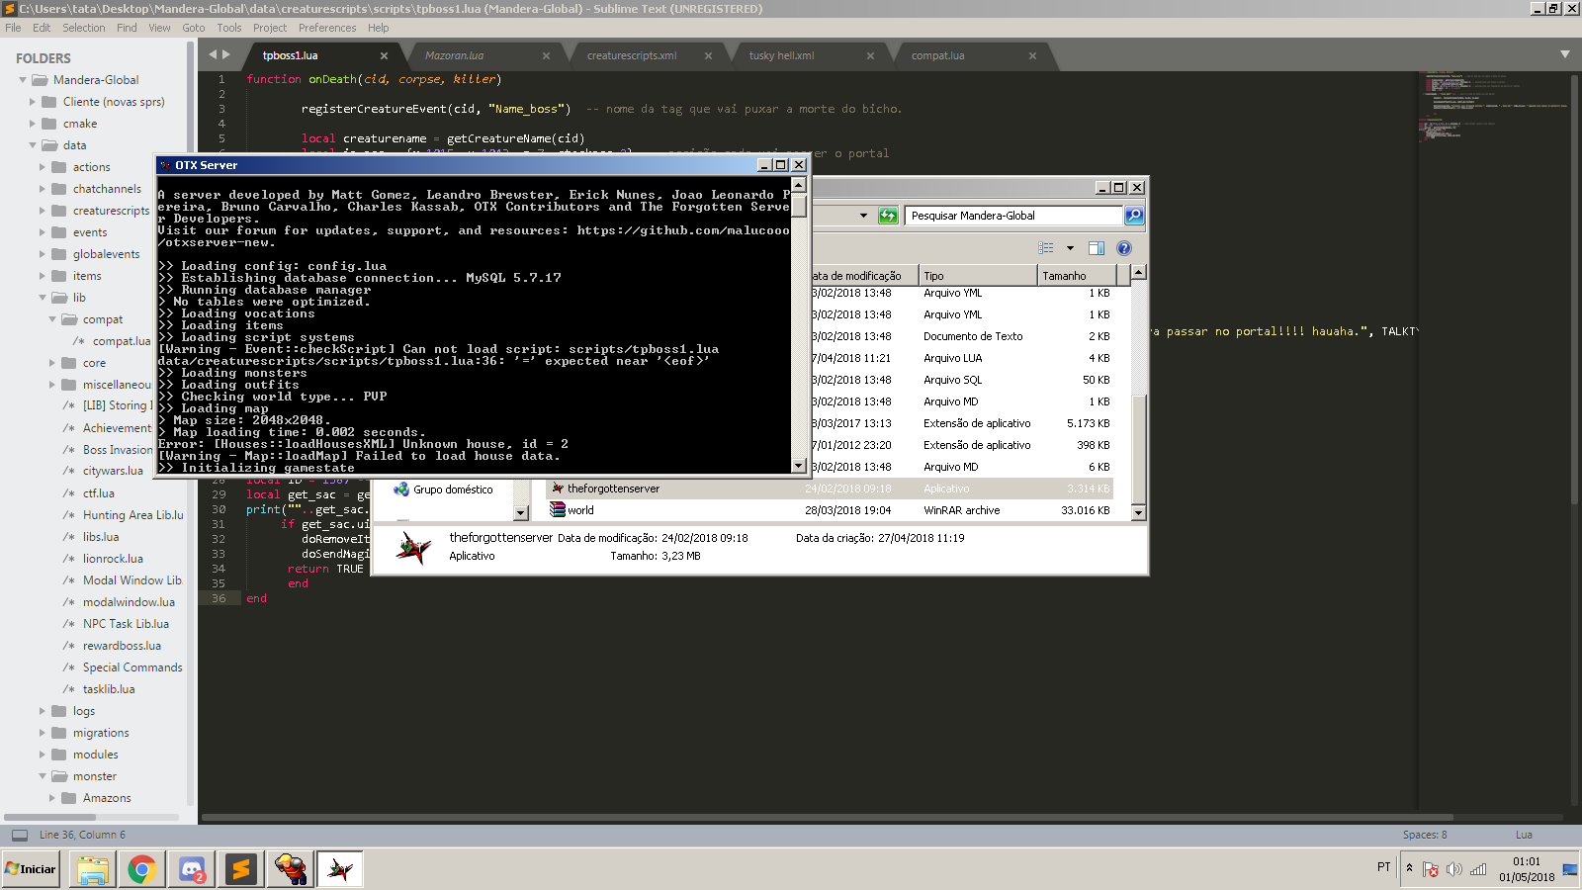Screen dimensions: 1582x890
Task: Click the Iniciar start button
Action: (31, 869)
